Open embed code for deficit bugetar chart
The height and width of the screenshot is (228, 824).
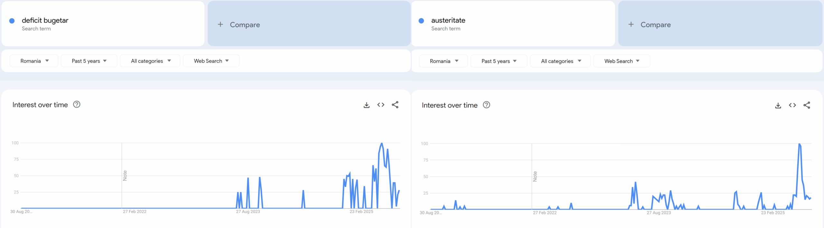tap(381, 105)
